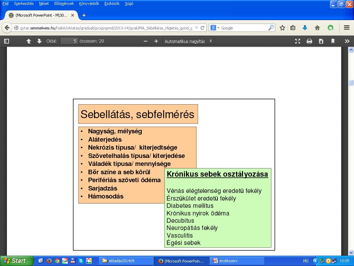The image size is (354, 266).
Task: Open a new browser tab
Action: (84, 15)
